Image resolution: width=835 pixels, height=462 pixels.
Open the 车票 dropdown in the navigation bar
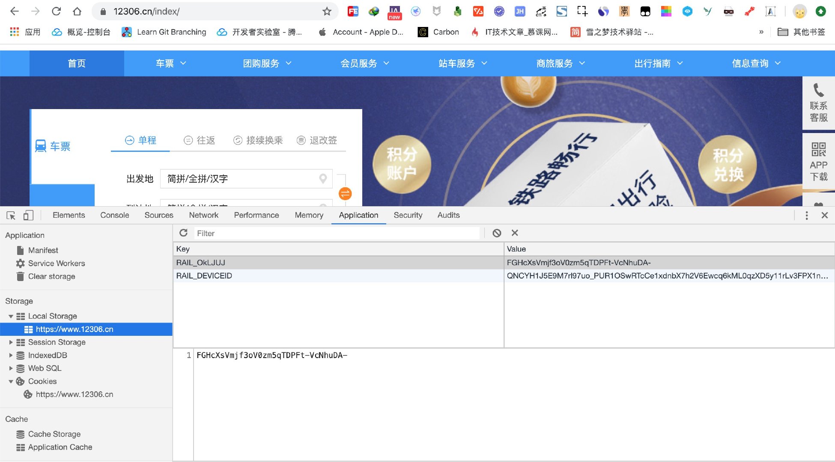(x=170, y=63)
